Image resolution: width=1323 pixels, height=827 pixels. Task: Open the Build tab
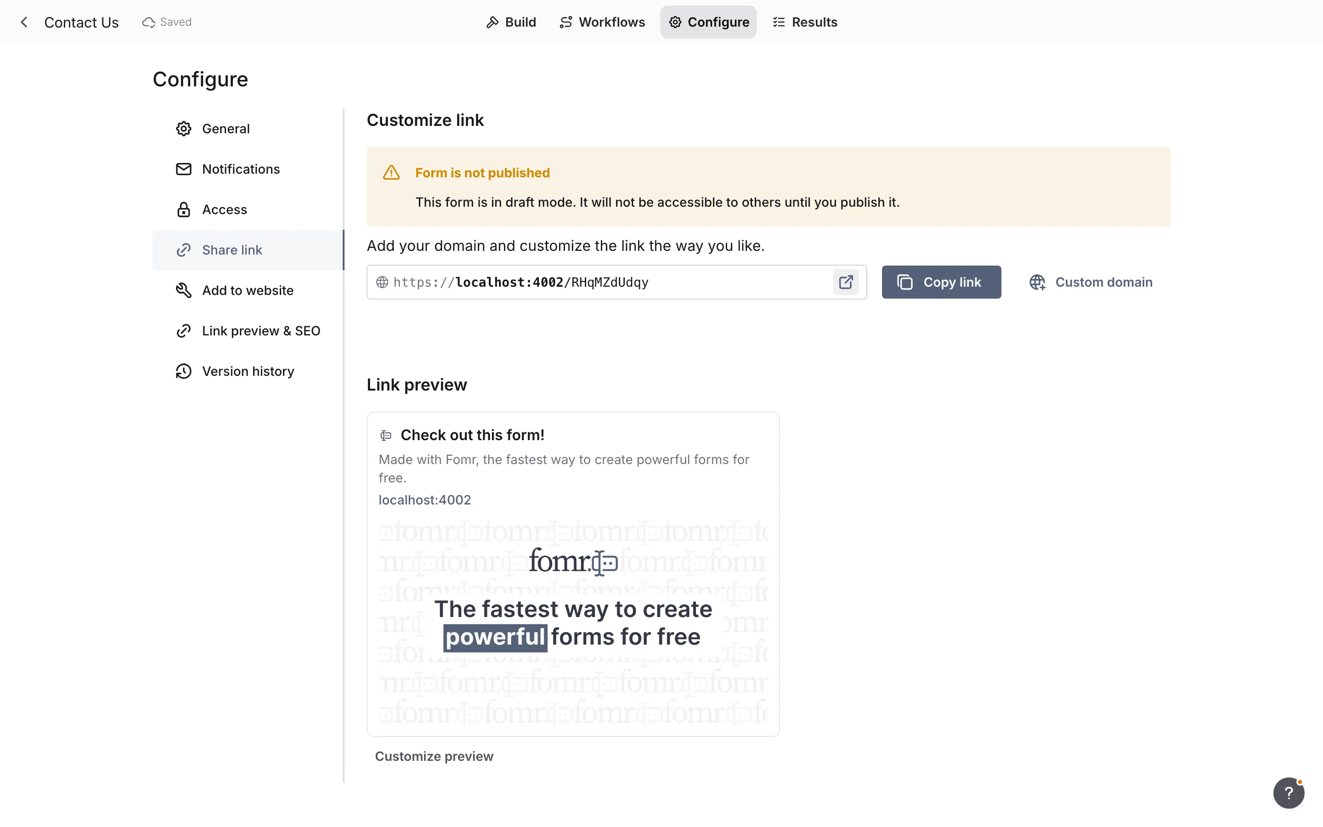pyautogui.click(x=511, y=22)
